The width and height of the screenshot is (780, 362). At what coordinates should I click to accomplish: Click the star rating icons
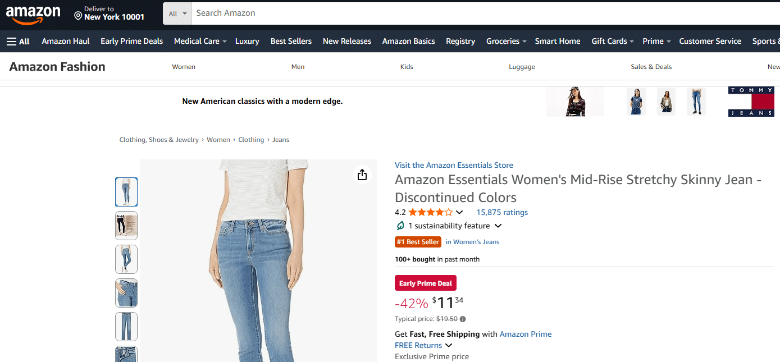tap(430, 212)
